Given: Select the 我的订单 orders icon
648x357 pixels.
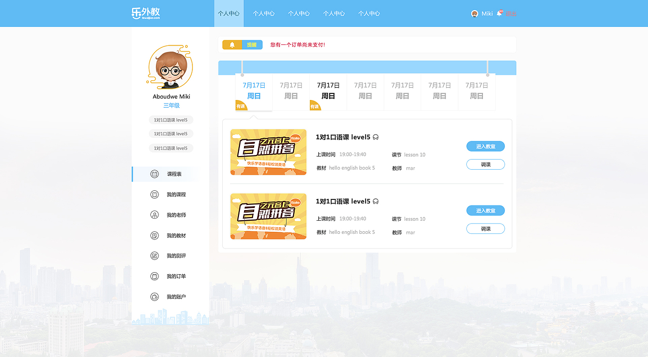Looking at the screenshot, I should [x=154, y=276].
